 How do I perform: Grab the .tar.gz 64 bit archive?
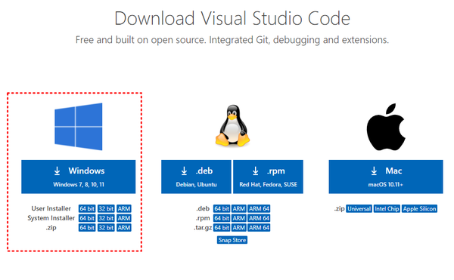tap(222, 227)
